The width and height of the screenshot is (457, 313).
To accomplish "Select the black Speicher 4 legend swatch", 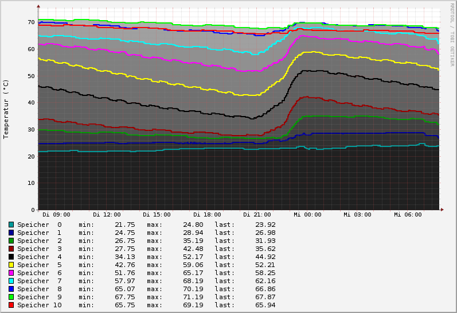I will tap(11, 257).
